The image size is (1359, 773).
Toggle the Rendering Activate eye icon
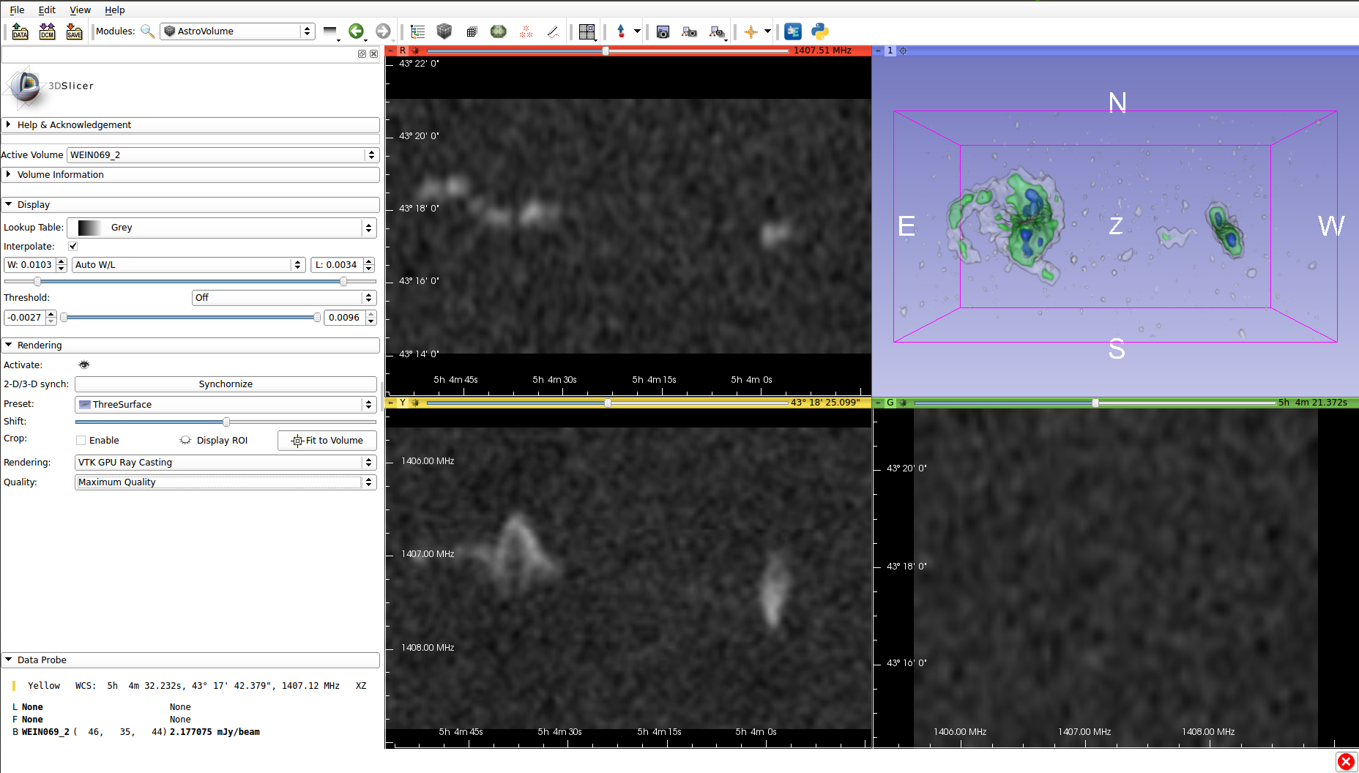pos(83,365)
